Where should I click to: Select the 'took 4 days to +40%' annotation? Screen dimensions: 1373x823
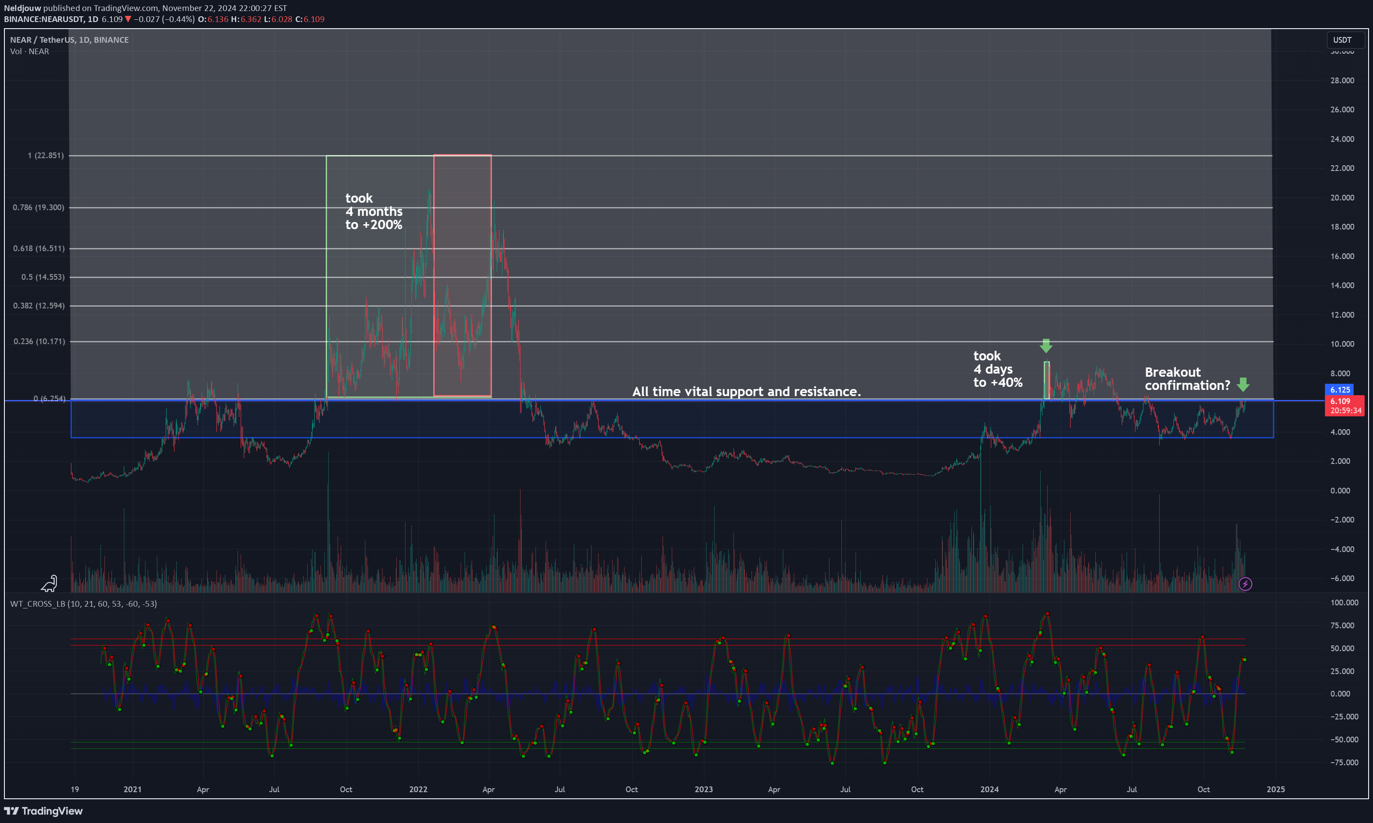click(997, 369)
